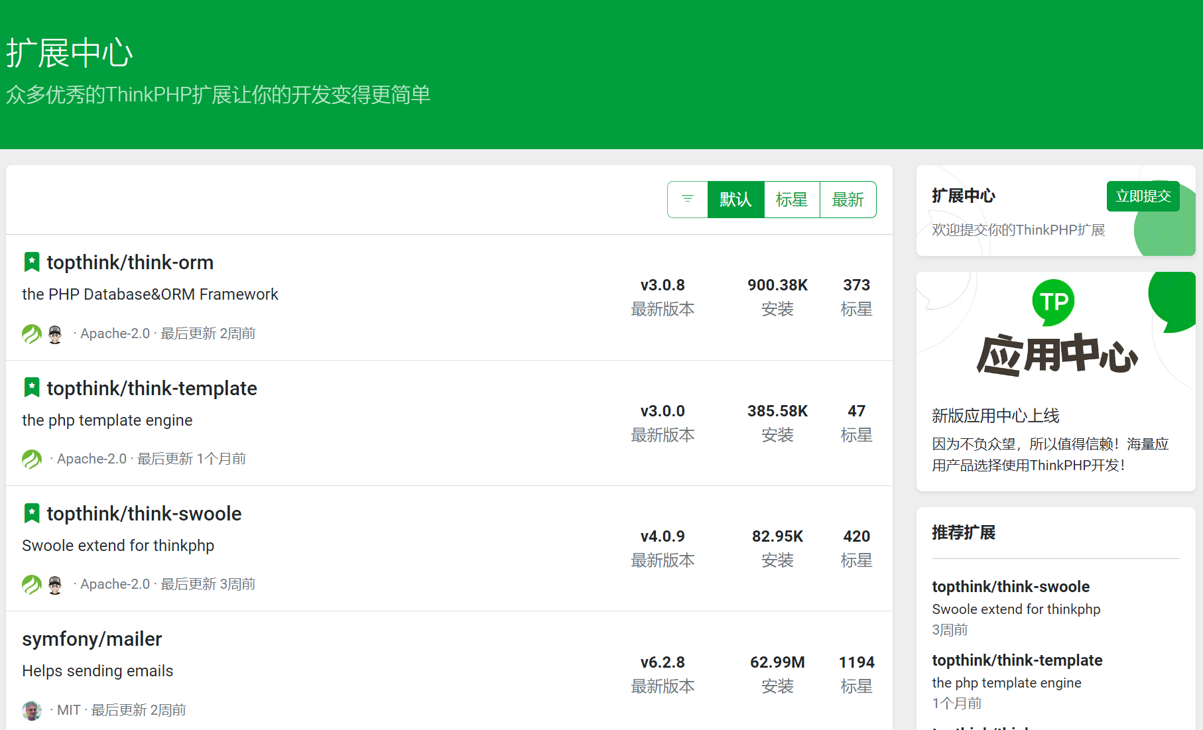Click face avatar in think-orm row

[55, 334]
